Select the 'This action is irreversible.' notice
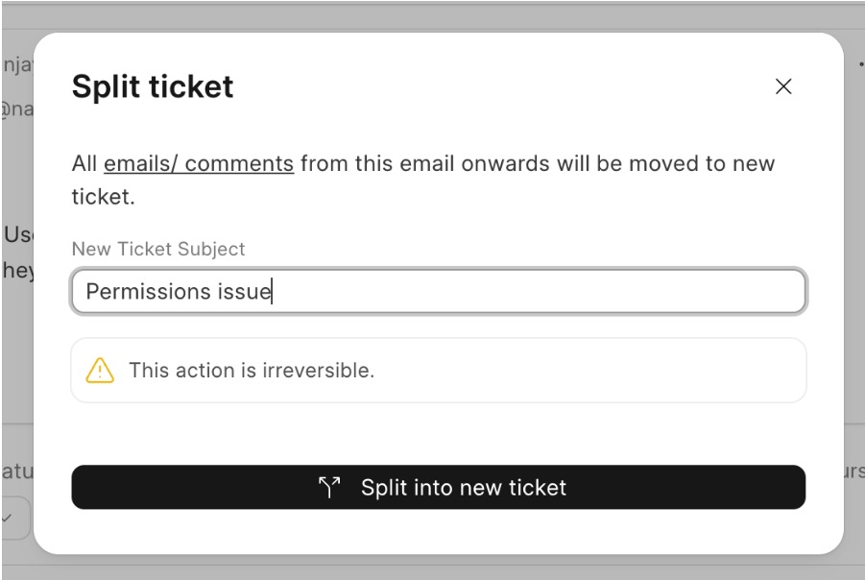Image resolution: width=865 pixels, height=580 pixels. (439, 371)
